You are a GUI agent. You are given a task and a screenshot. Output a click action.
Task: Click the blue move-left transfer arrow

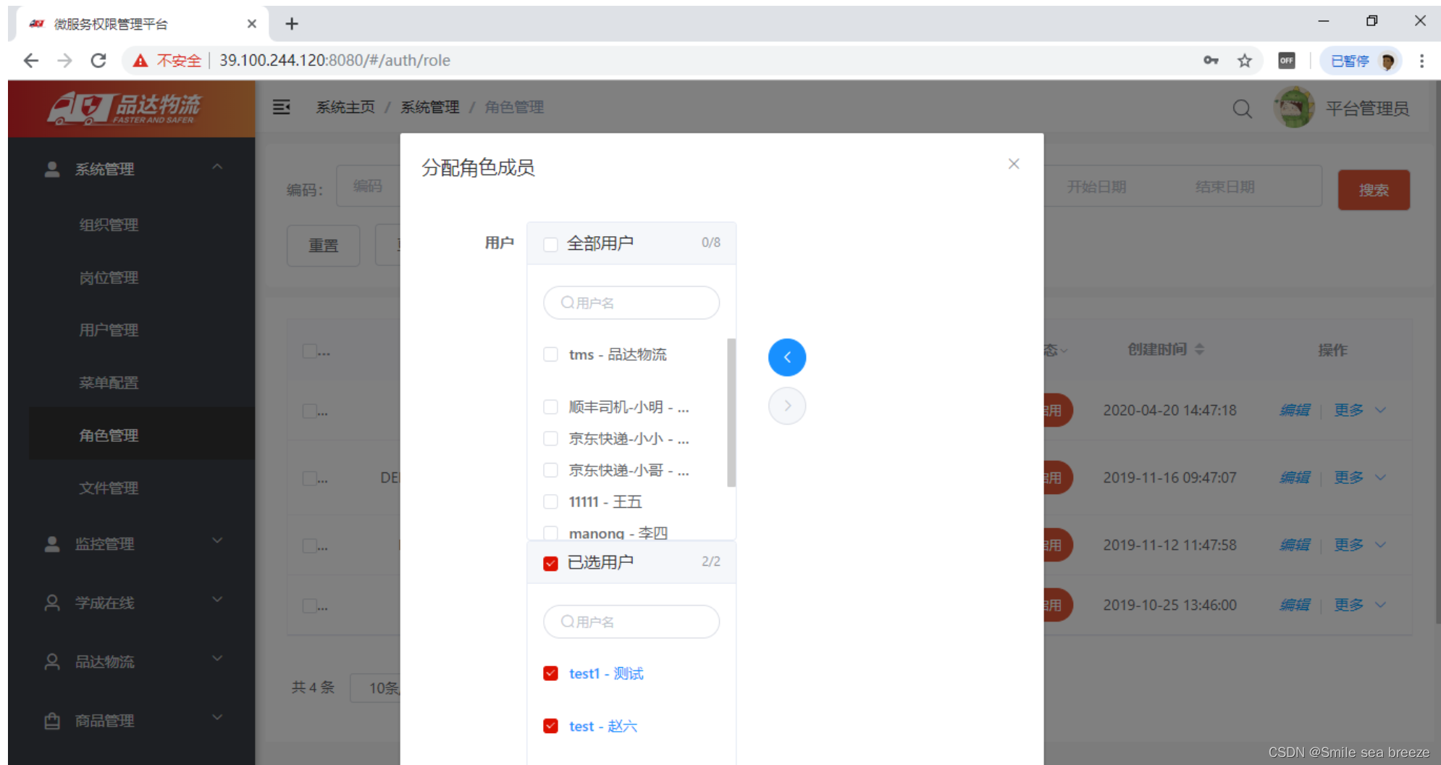787,357
